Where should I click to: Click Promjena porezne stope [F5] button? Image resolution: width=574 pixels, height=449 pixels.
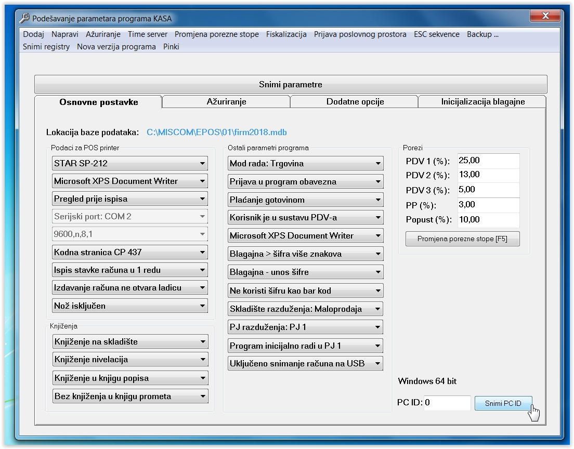point(462,239)
